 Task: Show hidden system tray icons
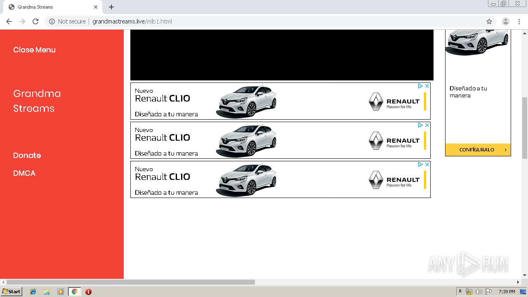click(460, 292)
